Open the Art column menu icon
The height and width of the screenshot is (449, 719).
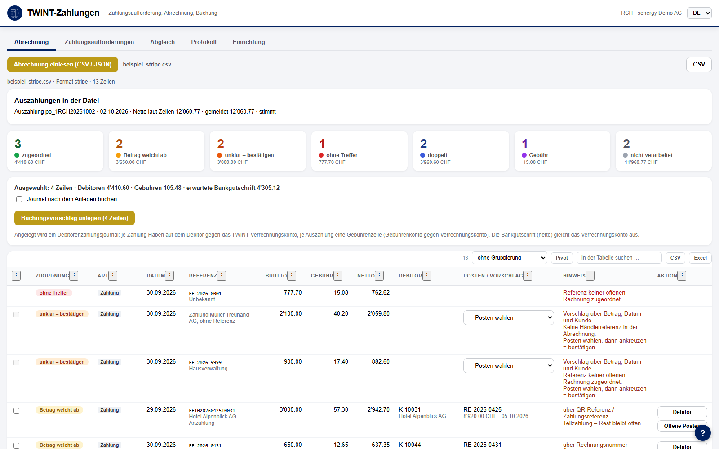(113, 276)
